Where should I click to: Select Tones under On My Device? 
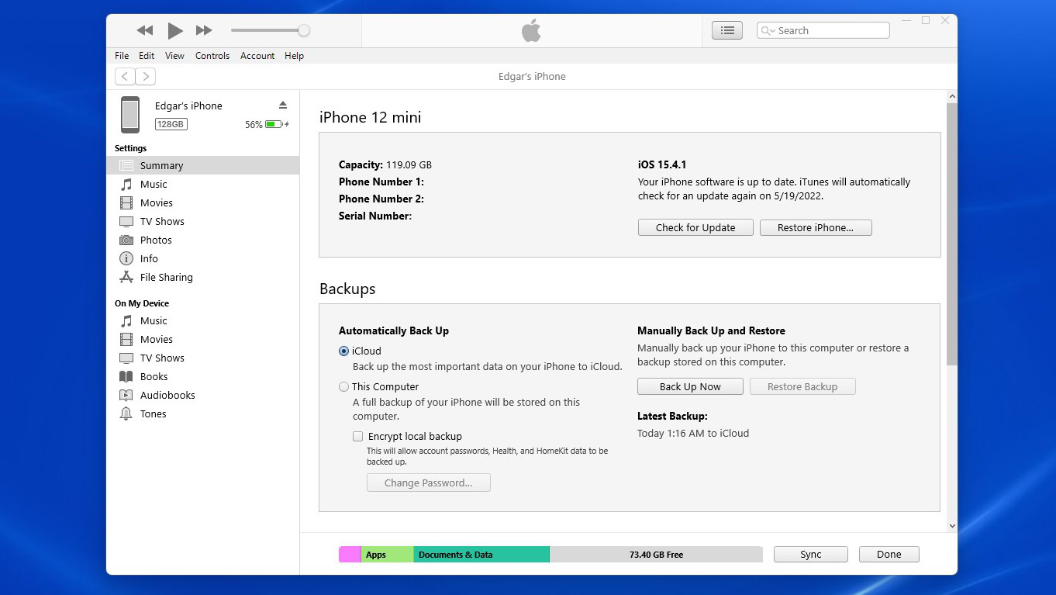[153, 413]
